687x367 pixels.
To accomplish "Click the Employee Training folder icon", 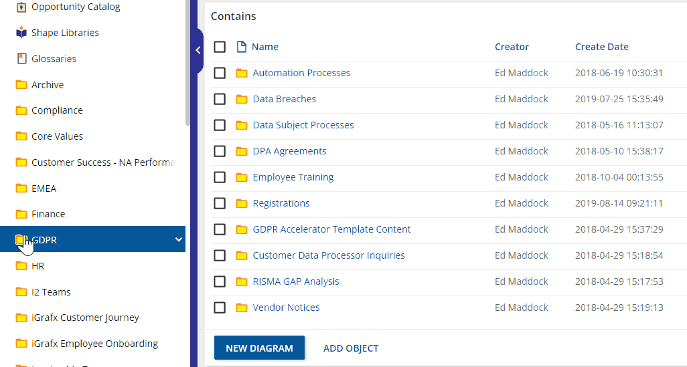I will (242, 177).
